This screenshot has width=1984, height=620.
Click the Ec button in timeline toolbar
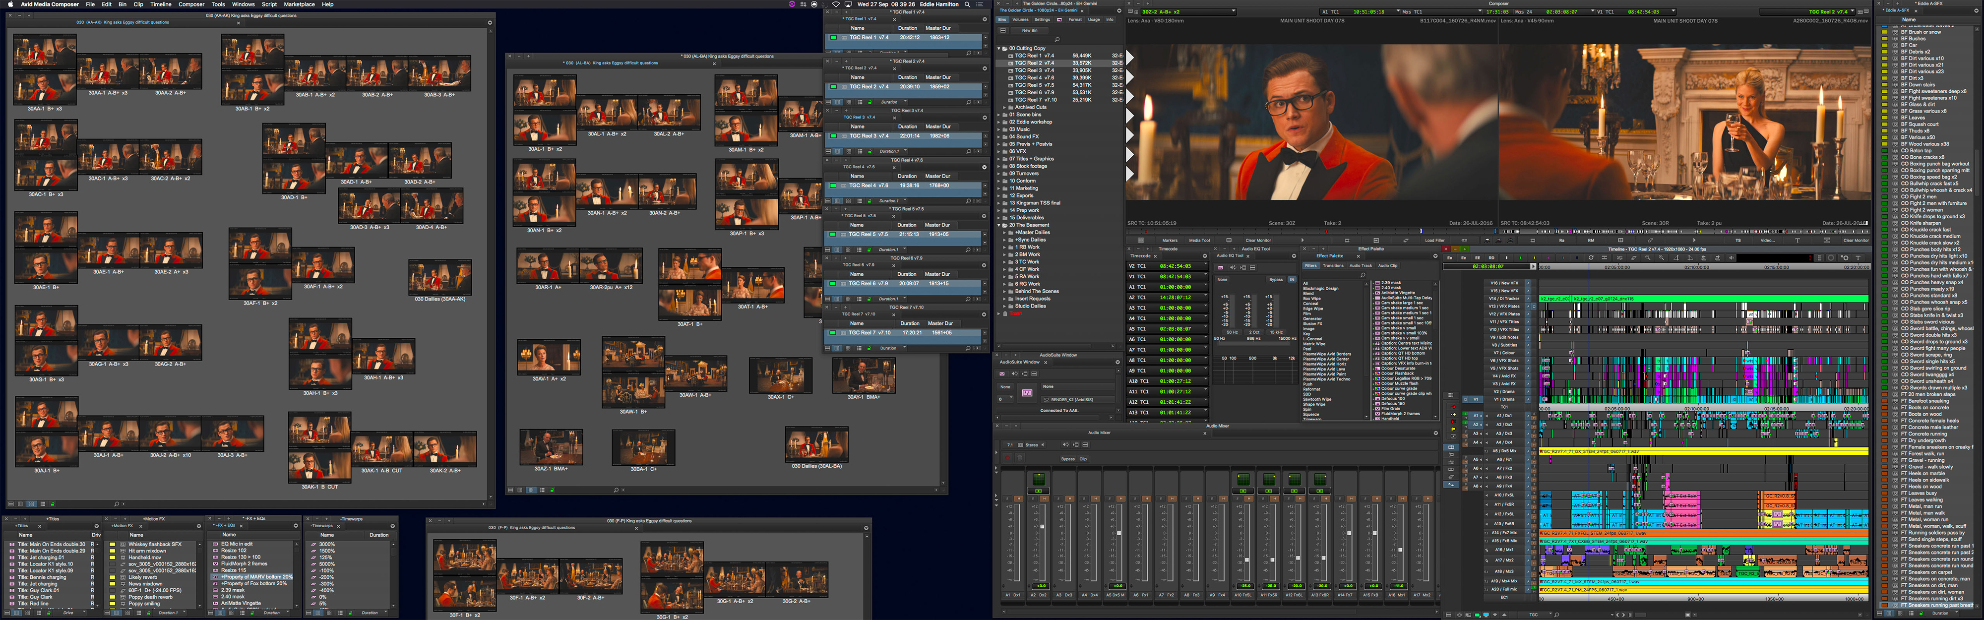(x=1464, y=258)
